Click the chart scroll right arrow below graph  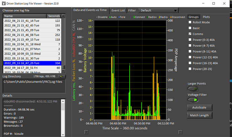click(x=180, y=132)
